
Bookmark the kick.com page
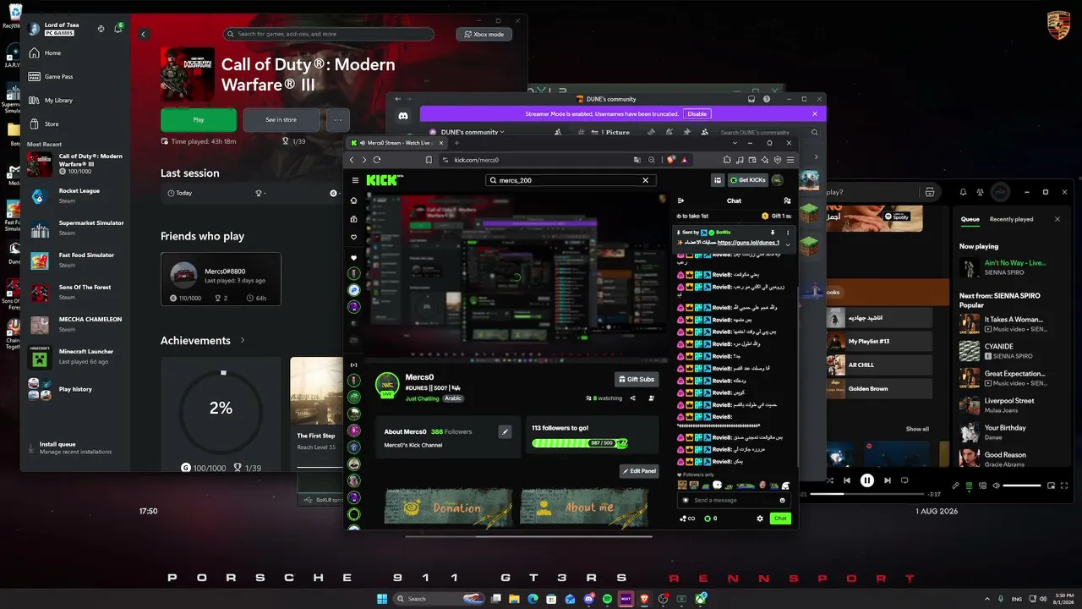[x=429, y=160]
